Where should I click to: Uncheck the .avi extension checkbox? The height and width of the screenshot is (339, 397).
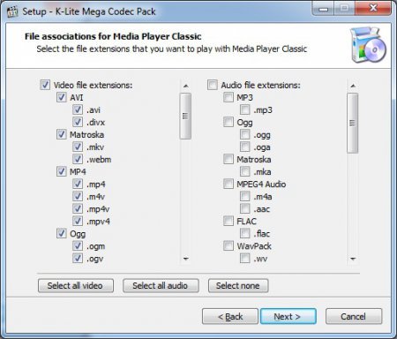(x=78, y=109)
